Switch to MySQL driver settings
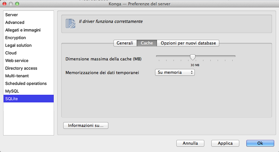 click(12, 91)
